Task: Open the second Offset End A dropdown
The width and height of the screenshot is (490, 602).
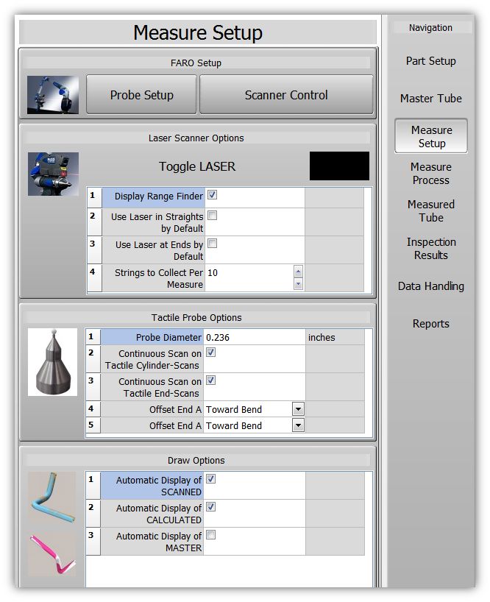Action: (x=298, y=425)
